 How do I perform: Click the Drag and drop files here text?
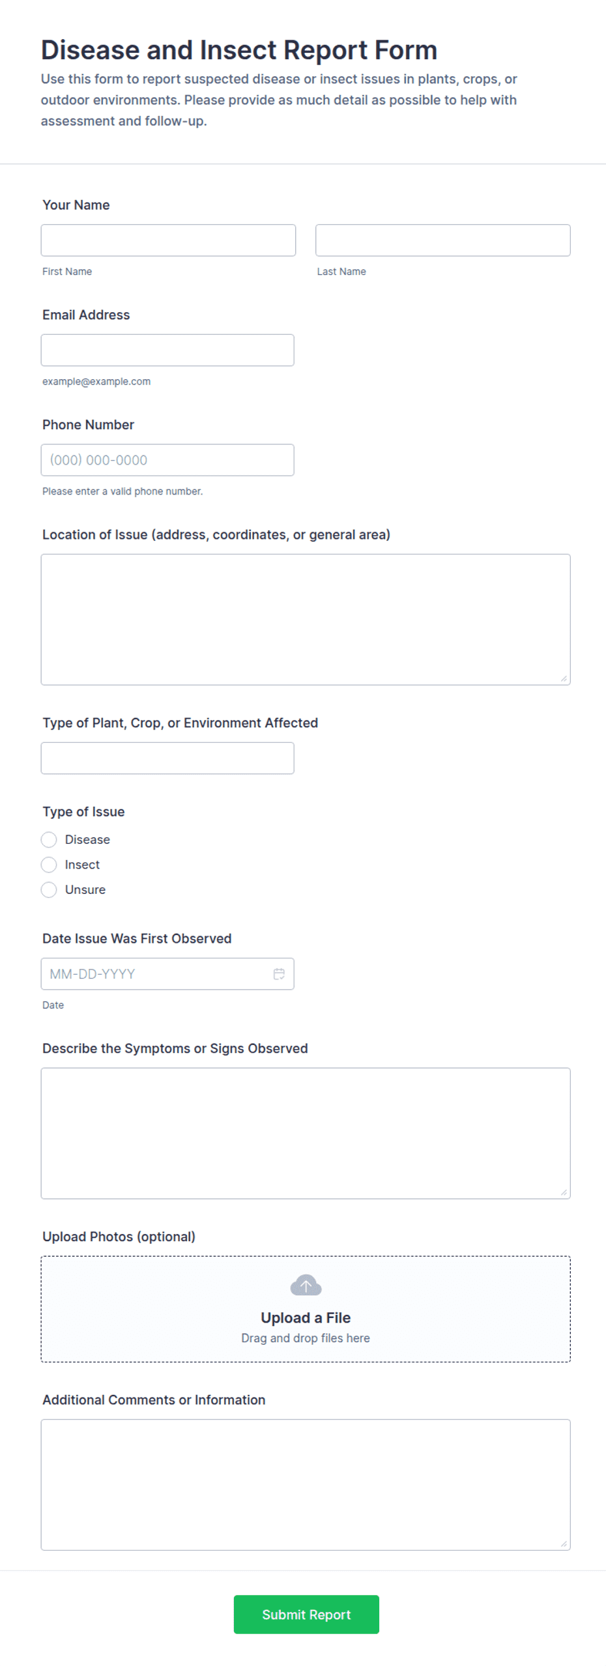pyautogui.click(x=306, y=1338)
